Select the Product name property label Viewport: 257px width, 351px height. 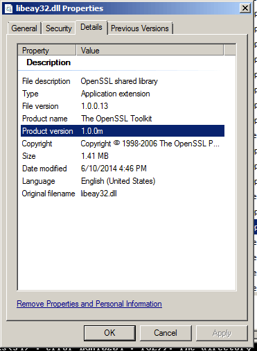(45, 119)
